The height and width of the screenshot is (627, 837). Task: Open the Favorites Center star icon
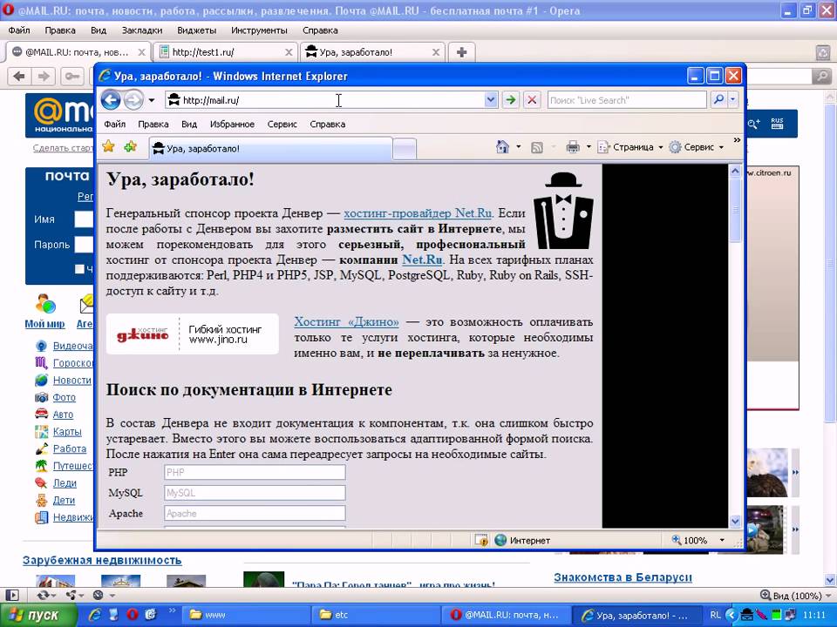coord(108,146)
